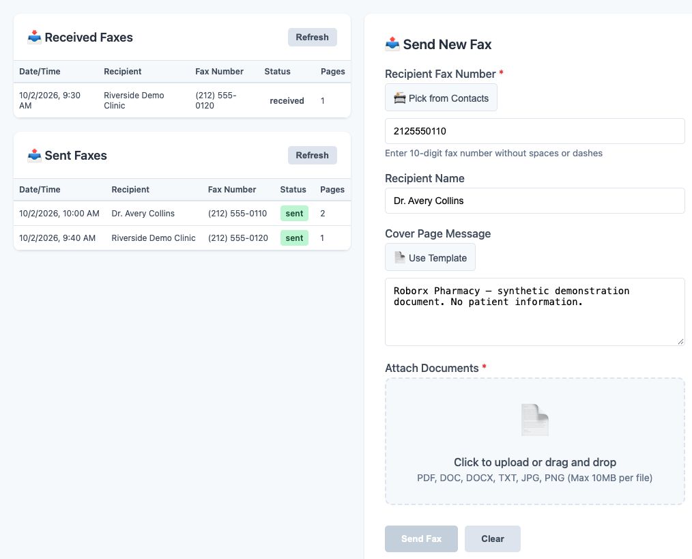Click the upload or drag and drop zone
This screenshot has height=559, width=692.
(x=535, y=441)
